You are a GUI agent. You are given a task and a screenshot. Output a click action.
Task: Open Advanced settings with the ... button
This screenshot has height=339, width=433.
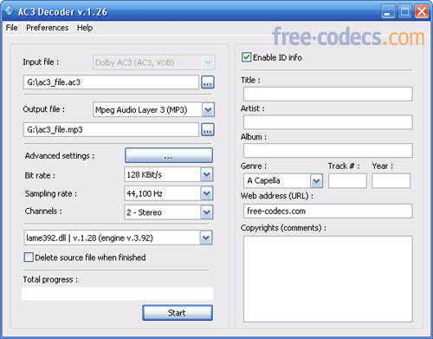(x=169, y=156)
